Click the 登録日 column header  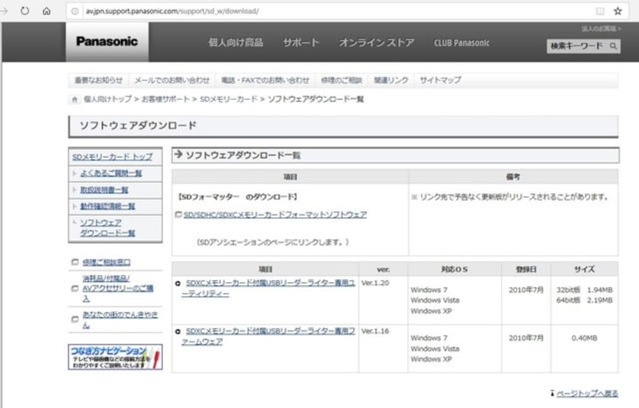click(526, 269)
